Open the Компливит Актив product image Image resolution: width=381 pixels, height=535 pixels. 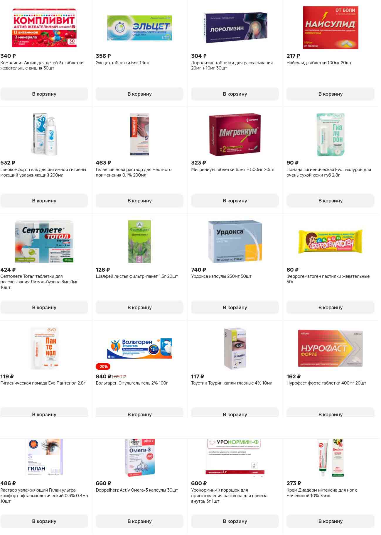pyautogui.click(x=44, y=28)
